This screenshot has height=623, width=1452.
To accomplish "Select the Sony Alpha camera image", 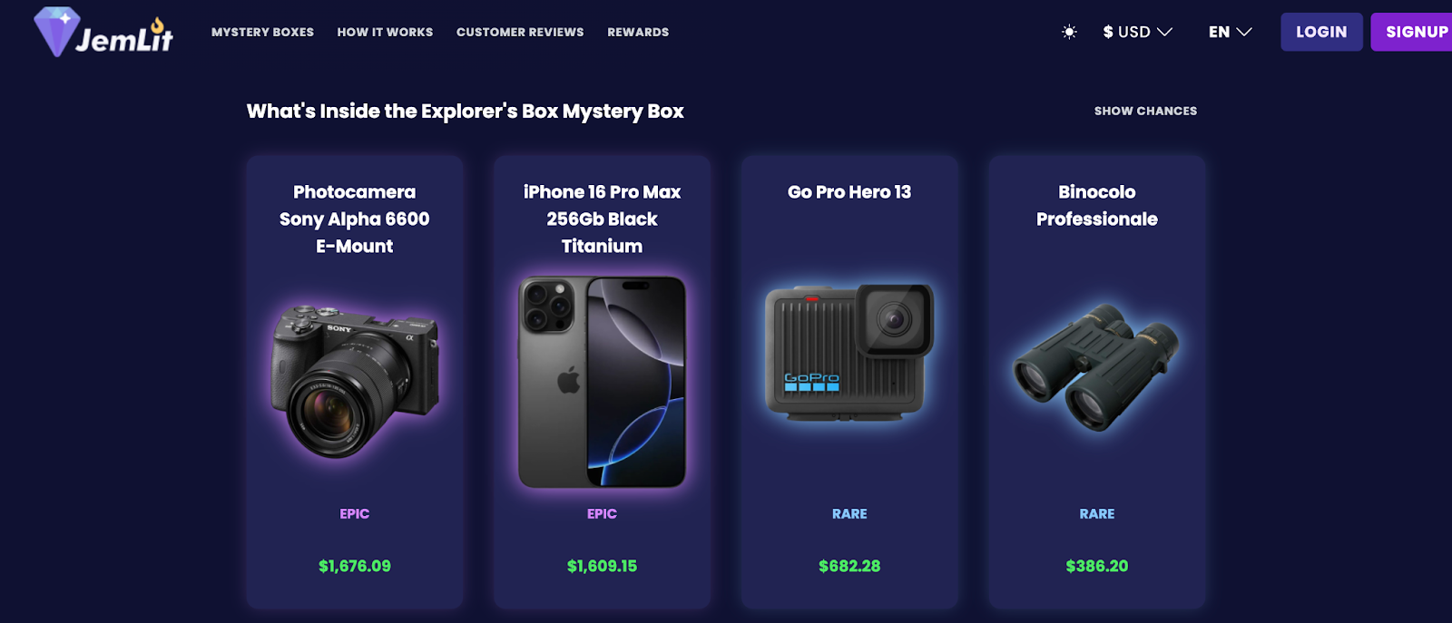I will click(x=355, y=381).
